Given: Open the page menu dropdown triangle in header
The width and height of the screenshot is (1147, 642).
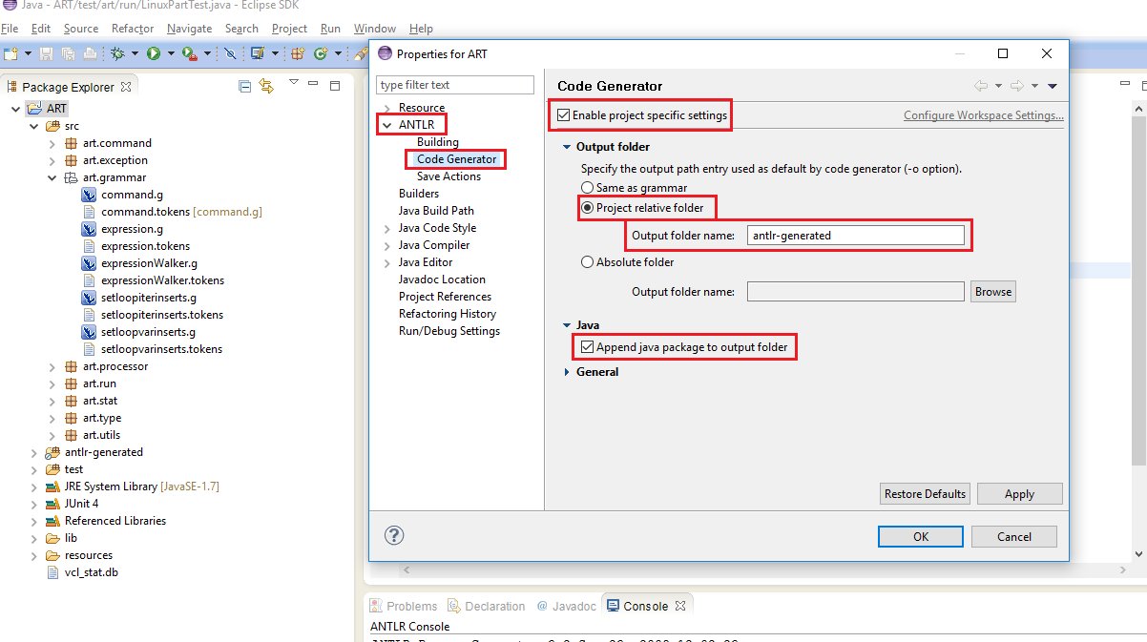Looking at the screenshot, I should [1053, 86].
